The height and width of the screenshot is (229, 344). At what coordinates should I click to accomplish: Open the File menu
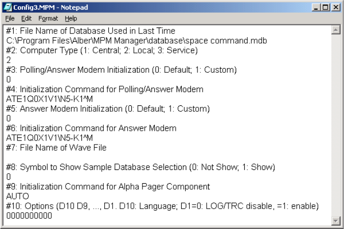(x=10, y=18)
